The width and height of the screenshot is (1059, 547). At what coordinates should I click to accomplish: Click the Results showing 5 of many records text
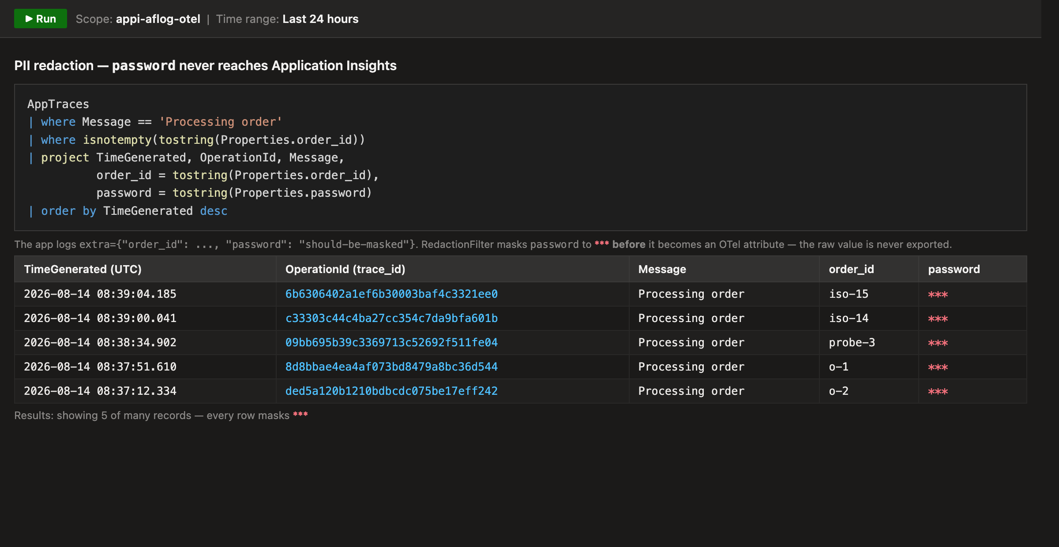click(161, 415)
